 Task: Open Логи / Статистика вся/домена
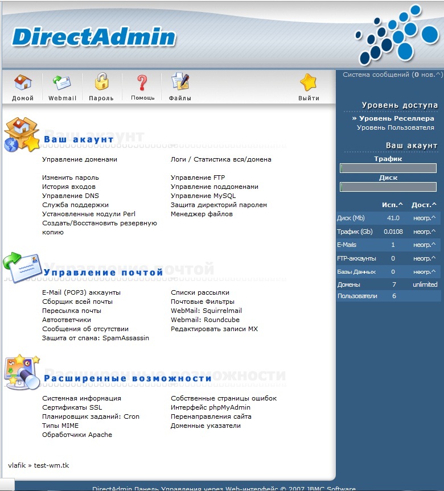tap(221, 159)
